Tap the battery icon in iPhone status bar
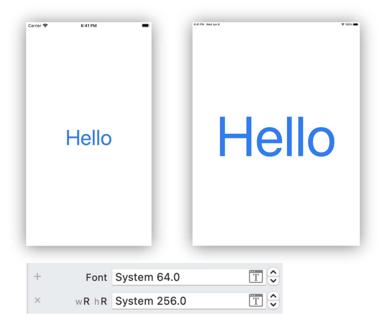This screenshot has height=318, width=381. [x=146, y=25]
